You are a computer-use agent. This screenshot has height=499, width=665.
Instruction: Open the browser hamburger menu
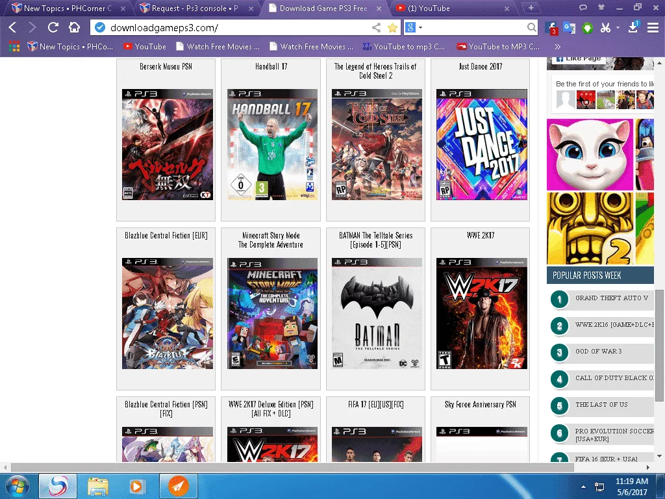[x=653, y=27]
